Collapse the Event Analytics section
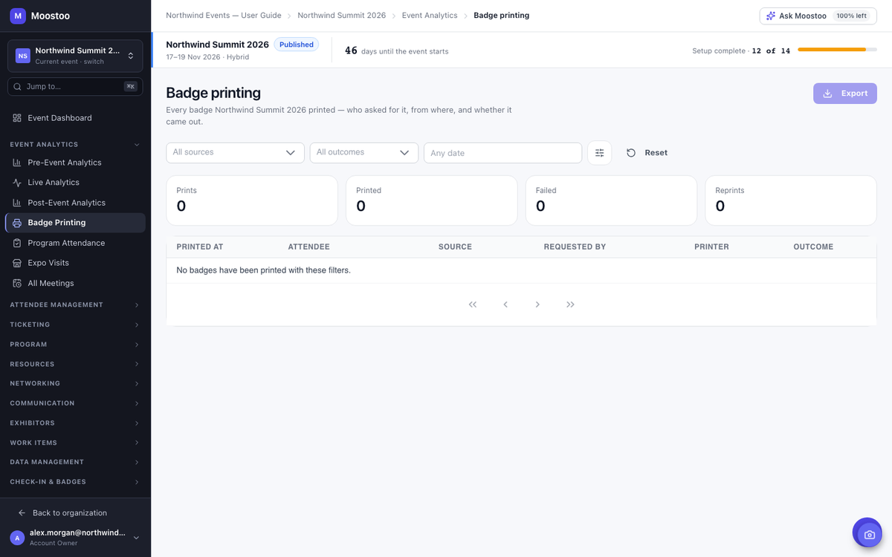This screenshot has width=892, height=557. (137, 145)
